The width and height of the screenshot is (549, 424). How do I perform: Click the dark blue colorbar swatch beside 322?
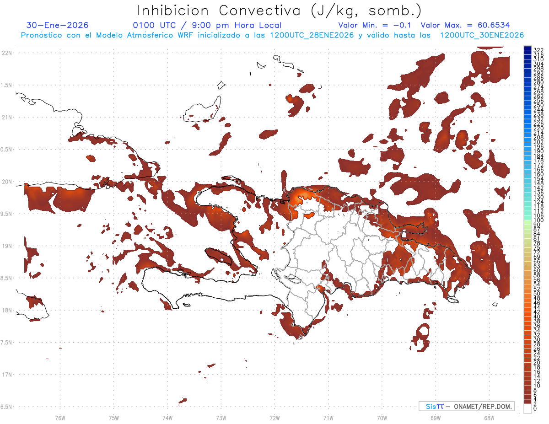tap(527, 48)
